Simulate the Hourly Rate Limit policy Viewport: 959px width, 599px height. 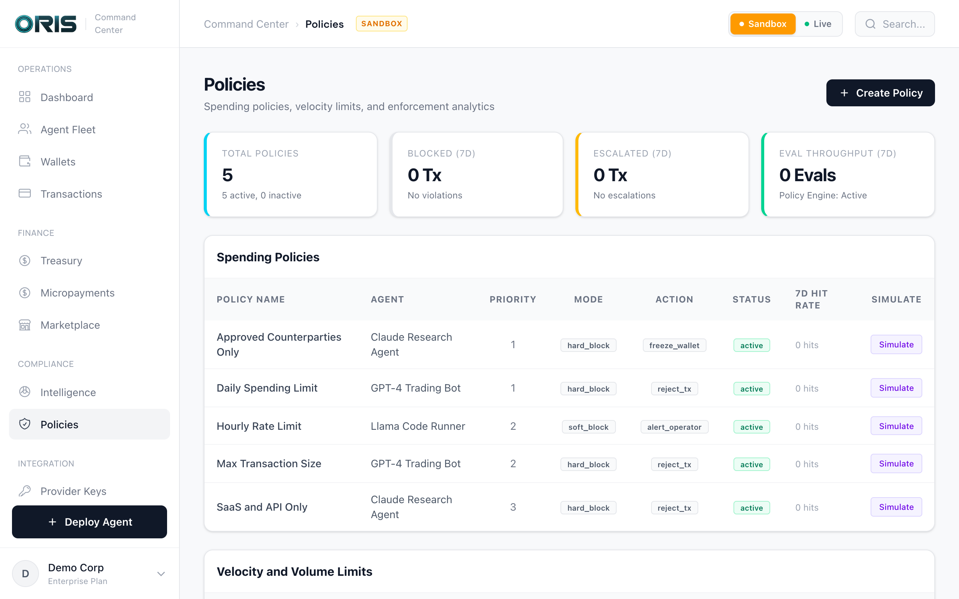coord(896,426)
